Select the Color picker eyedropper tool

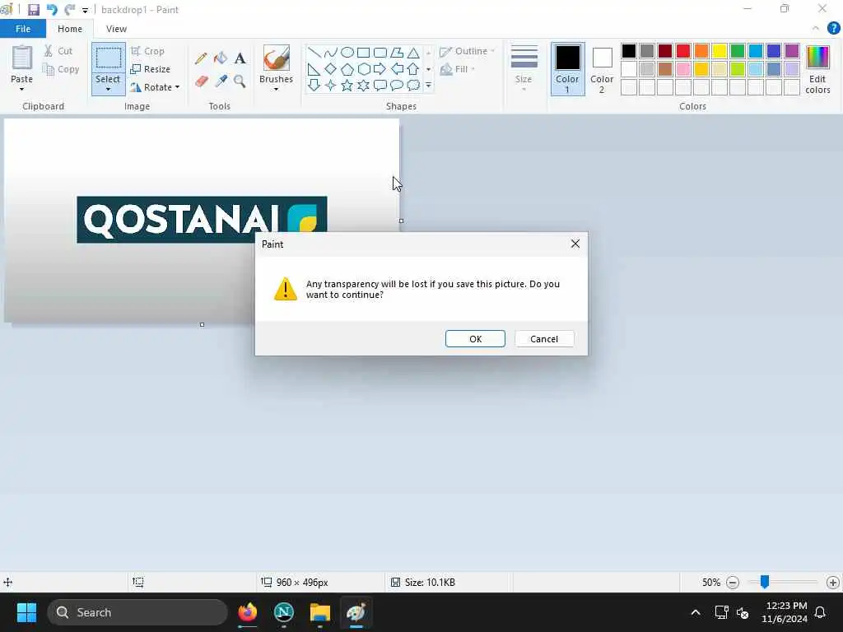click(221, 81)
